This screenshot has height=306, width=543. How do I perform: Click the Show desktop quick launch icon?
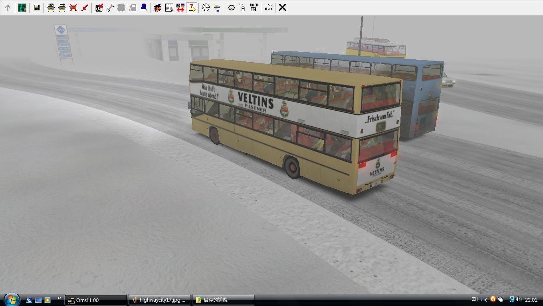pyautogui.click(x=38, y=300)
